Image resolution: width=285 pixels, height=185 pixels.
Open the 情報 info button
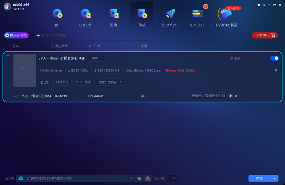pos(95,58)
